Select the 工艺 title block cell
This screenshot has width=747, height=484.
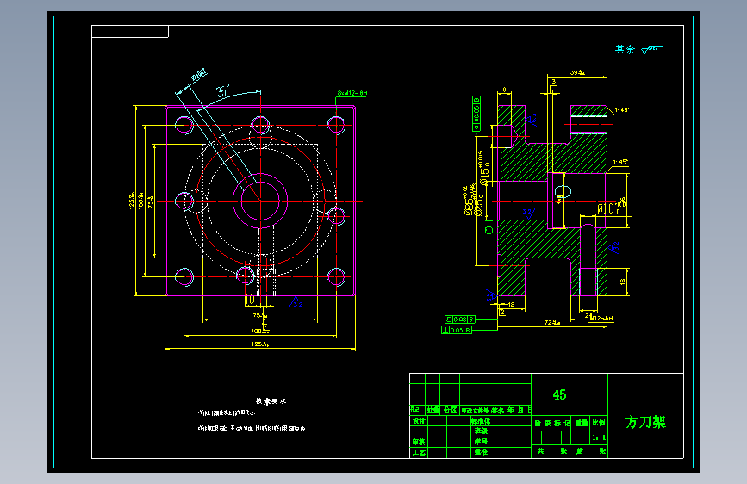[419, 452]
